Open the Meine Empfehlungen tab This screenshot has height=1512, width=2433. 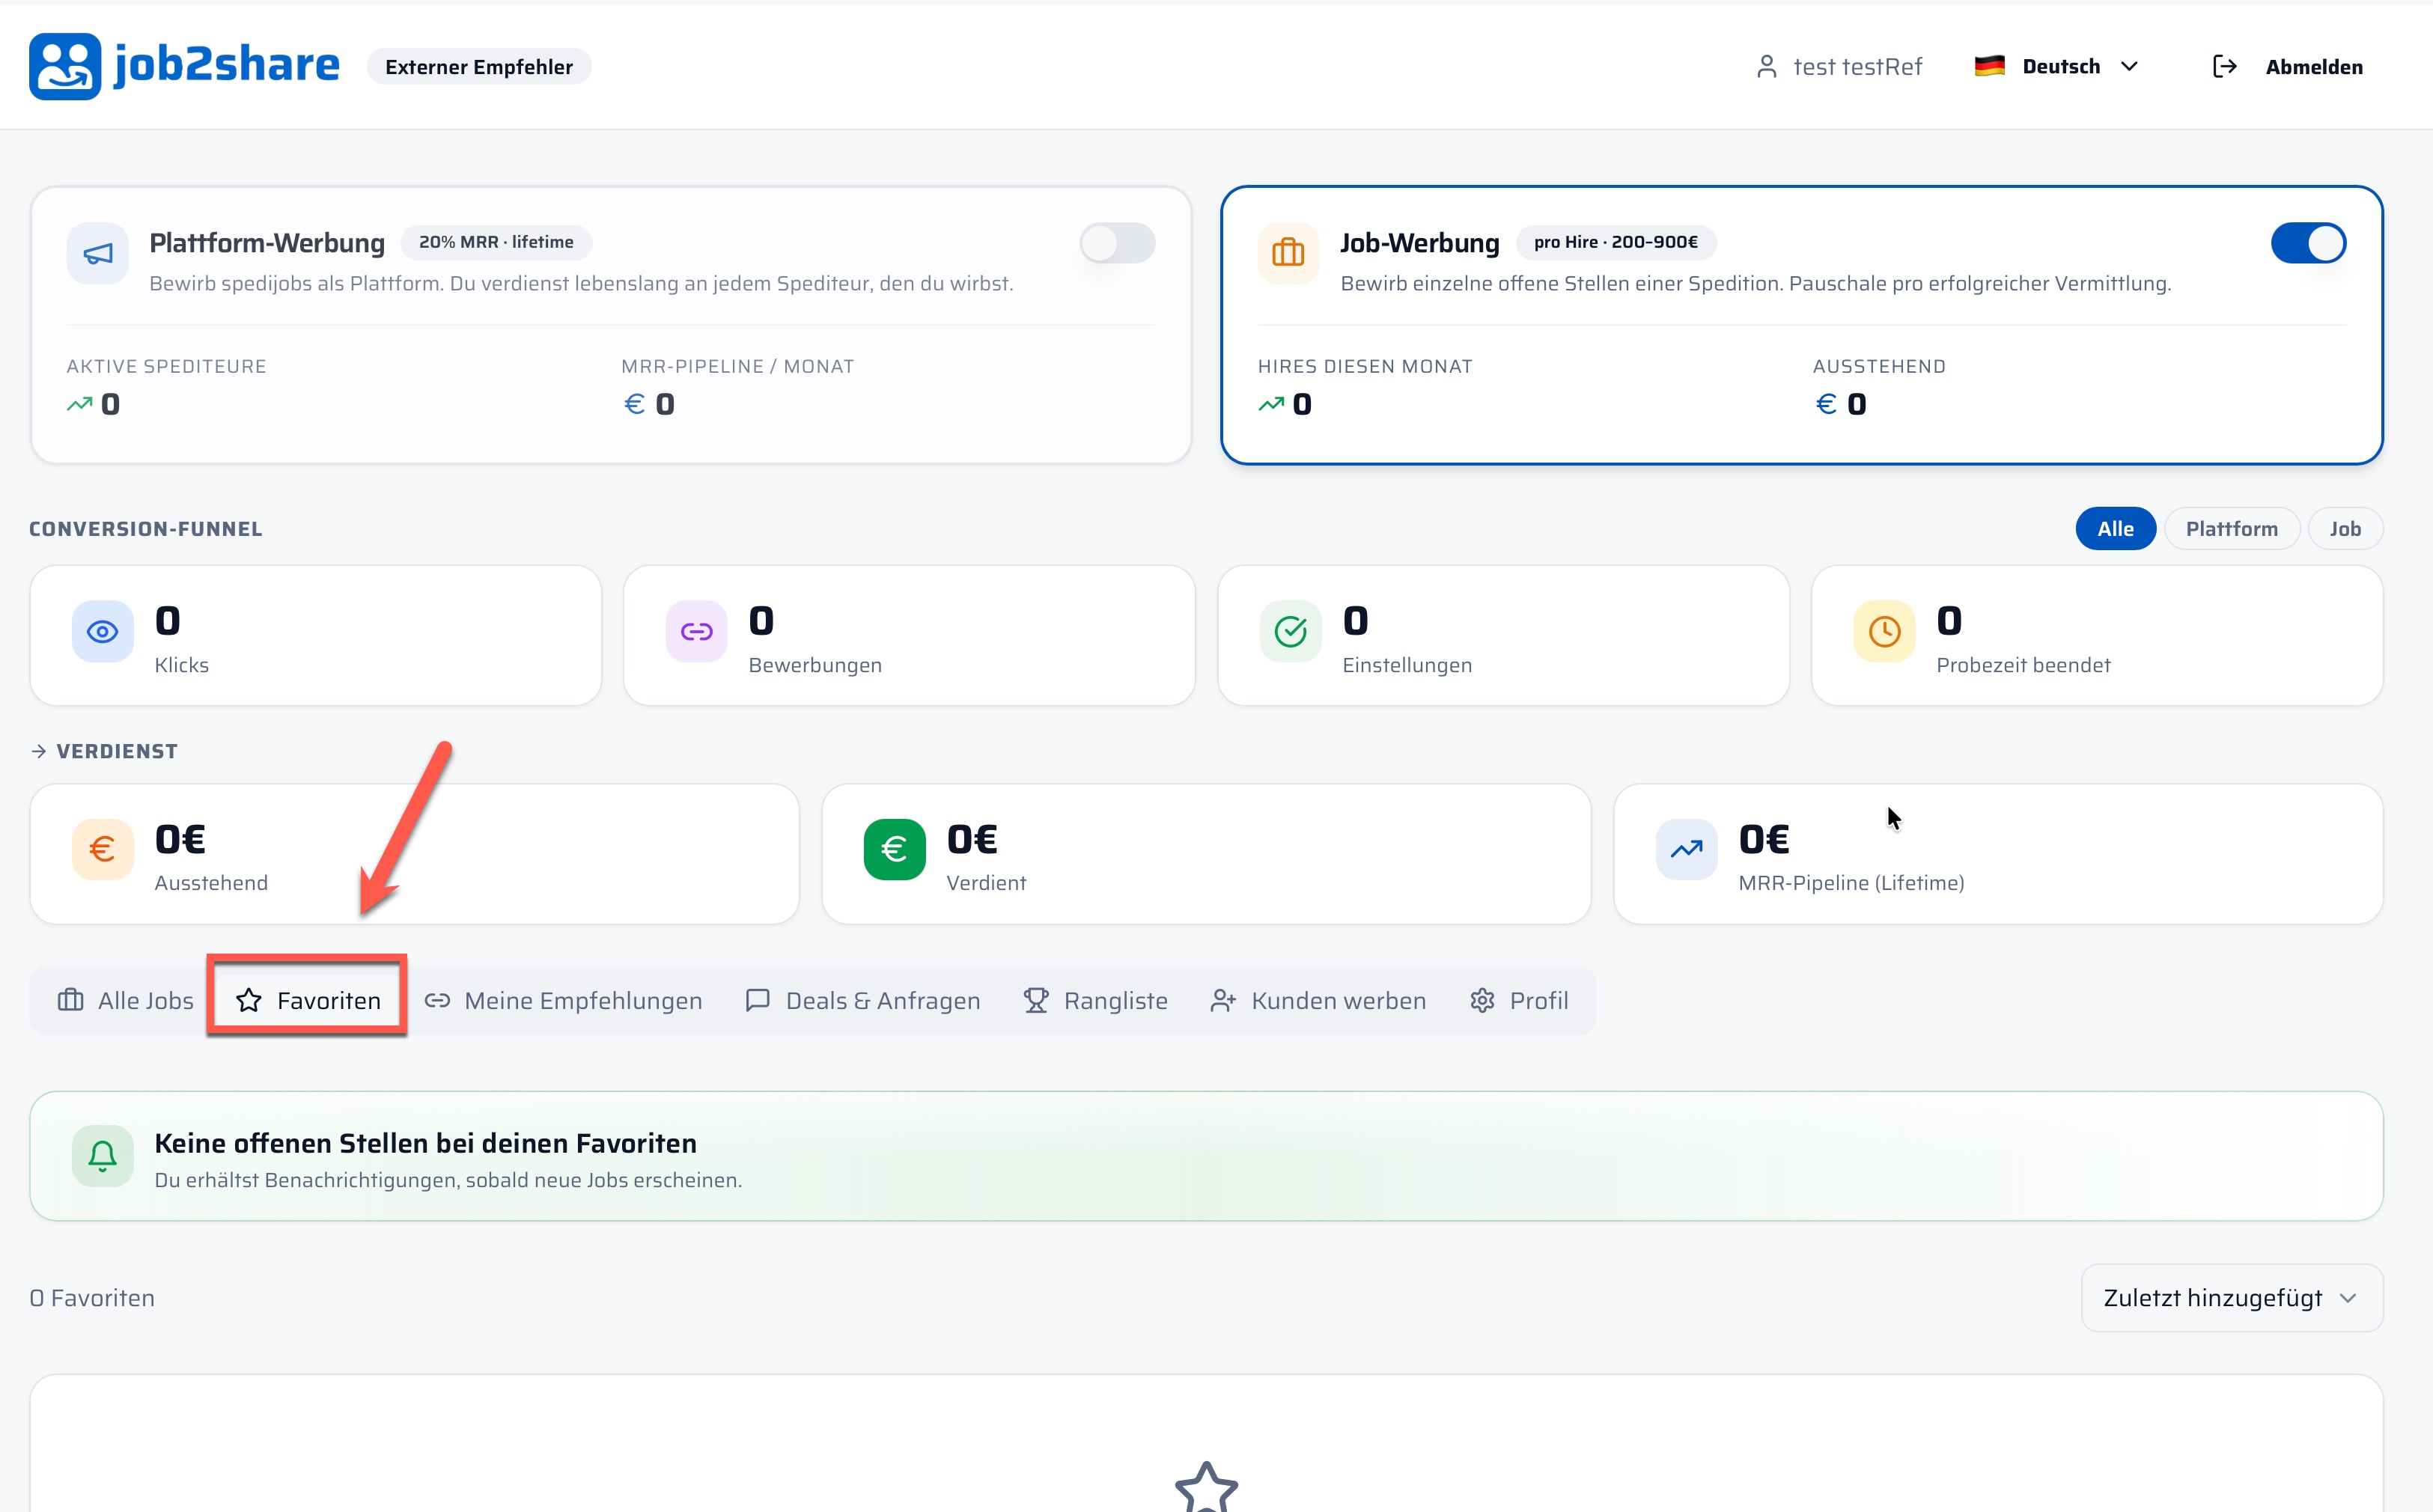(564, 1000)
